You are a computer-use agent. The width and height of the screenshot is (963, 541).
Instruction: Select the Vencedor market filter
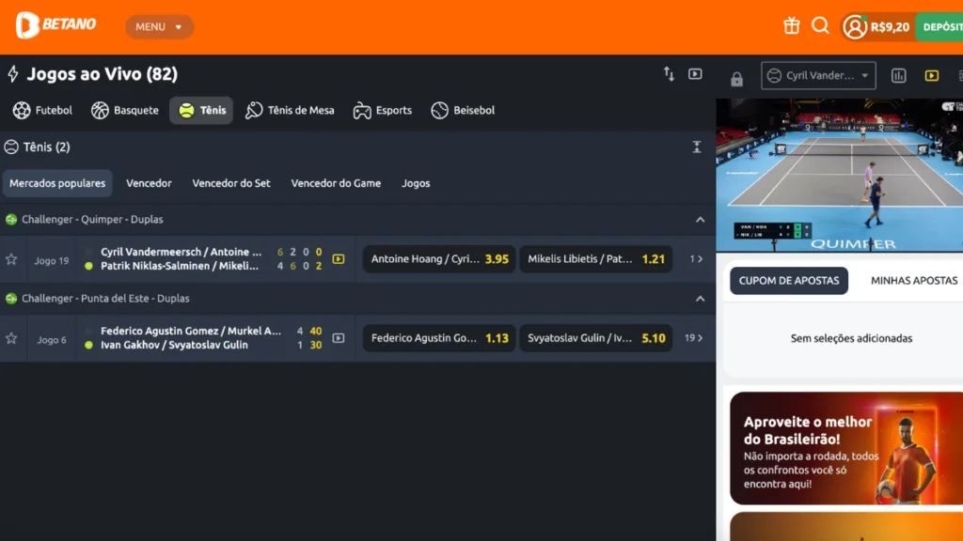[149, 183]
